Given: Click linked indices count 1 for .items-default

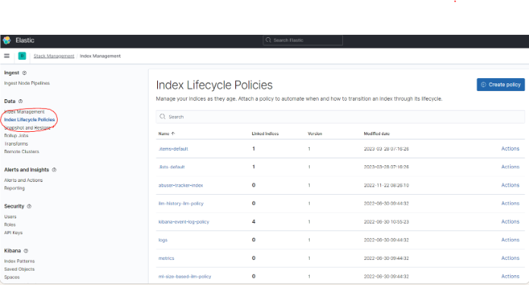Looking at the screenshot, I should [x=253, y=149].
